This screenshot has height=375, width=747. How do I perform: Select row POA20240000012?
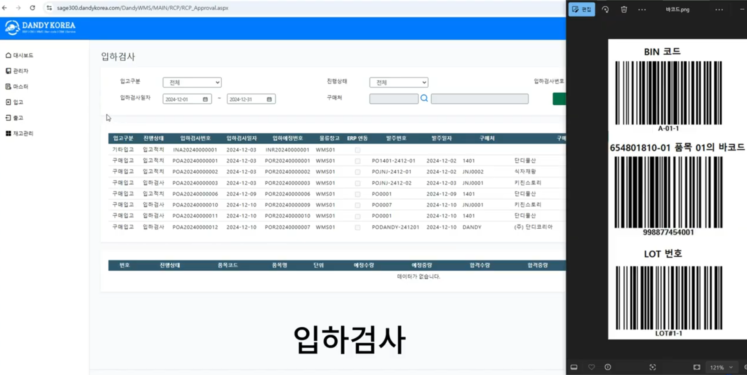coord(337,227)
